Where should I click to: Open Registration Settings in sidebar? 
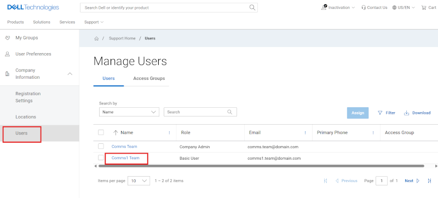tap(28, 97)
